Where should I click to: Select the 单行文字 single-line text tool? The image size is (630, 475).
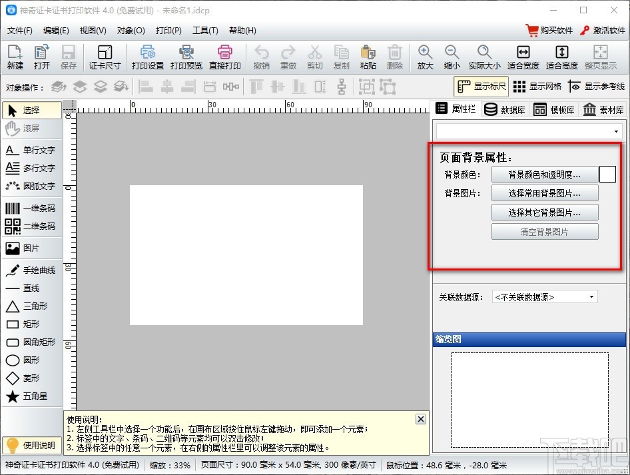pyautogui.click(x=32, y=150)
